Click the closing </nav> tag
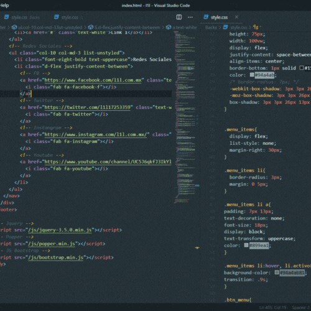This screenshot has width=311, height=311. coord(11,196)
